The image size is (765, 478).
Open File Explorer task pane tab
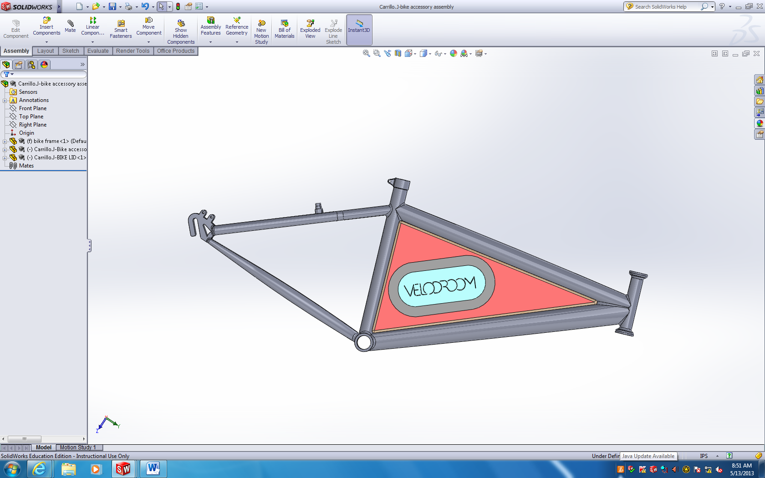(x=760, y=102)
